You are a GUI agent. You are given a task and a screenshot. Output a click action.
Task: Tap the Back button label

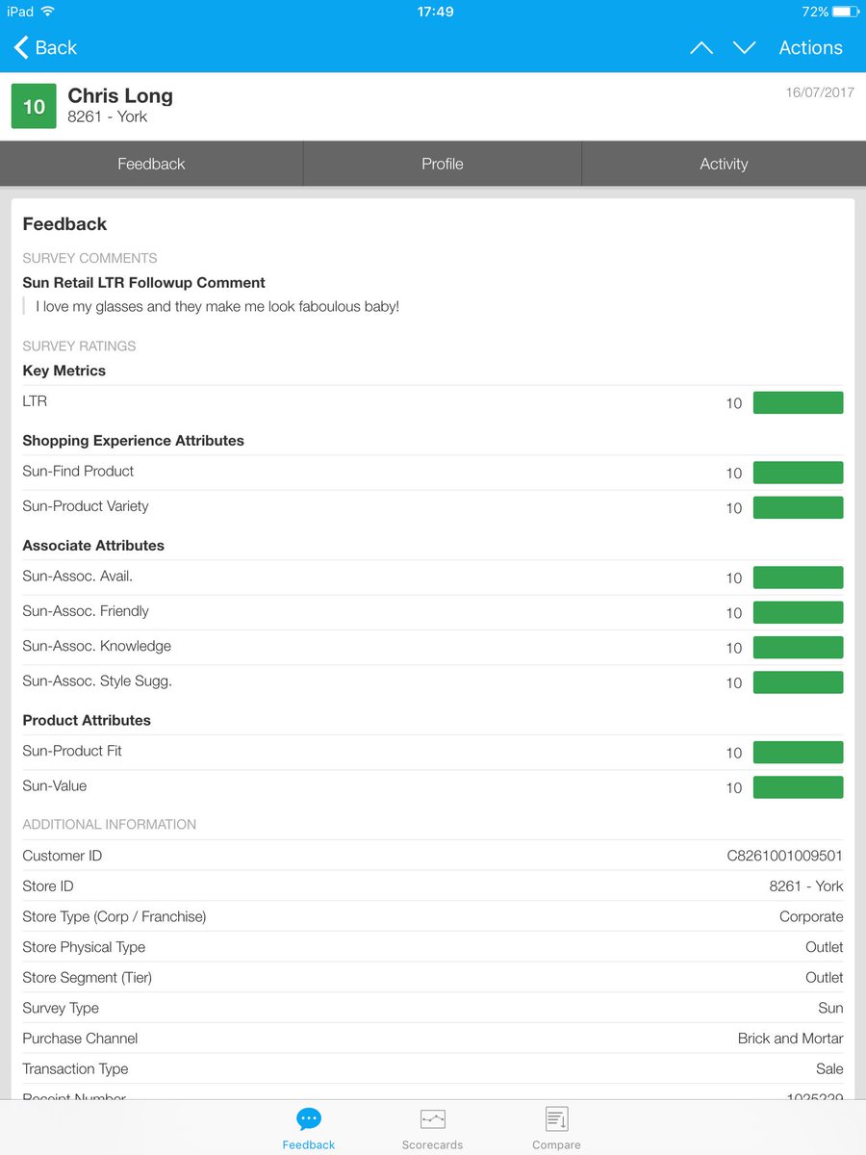[x=56, y=48]
